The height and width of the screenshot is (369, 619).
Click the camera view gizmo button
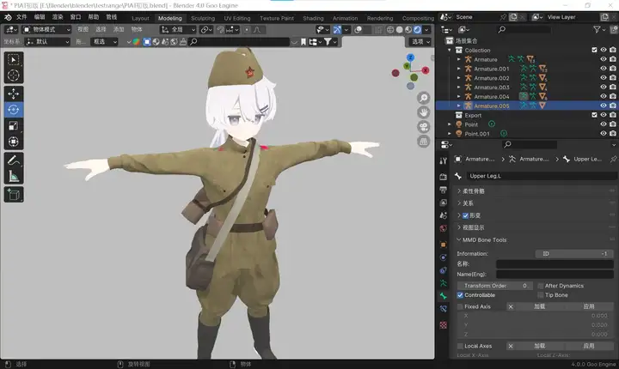[x=425, y=126]
